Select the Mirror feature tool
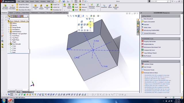The image size is (184, 103). (83, 10)
